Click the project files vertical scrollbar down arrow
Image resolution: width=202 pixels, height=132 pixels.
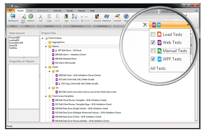tap(196, 121)
